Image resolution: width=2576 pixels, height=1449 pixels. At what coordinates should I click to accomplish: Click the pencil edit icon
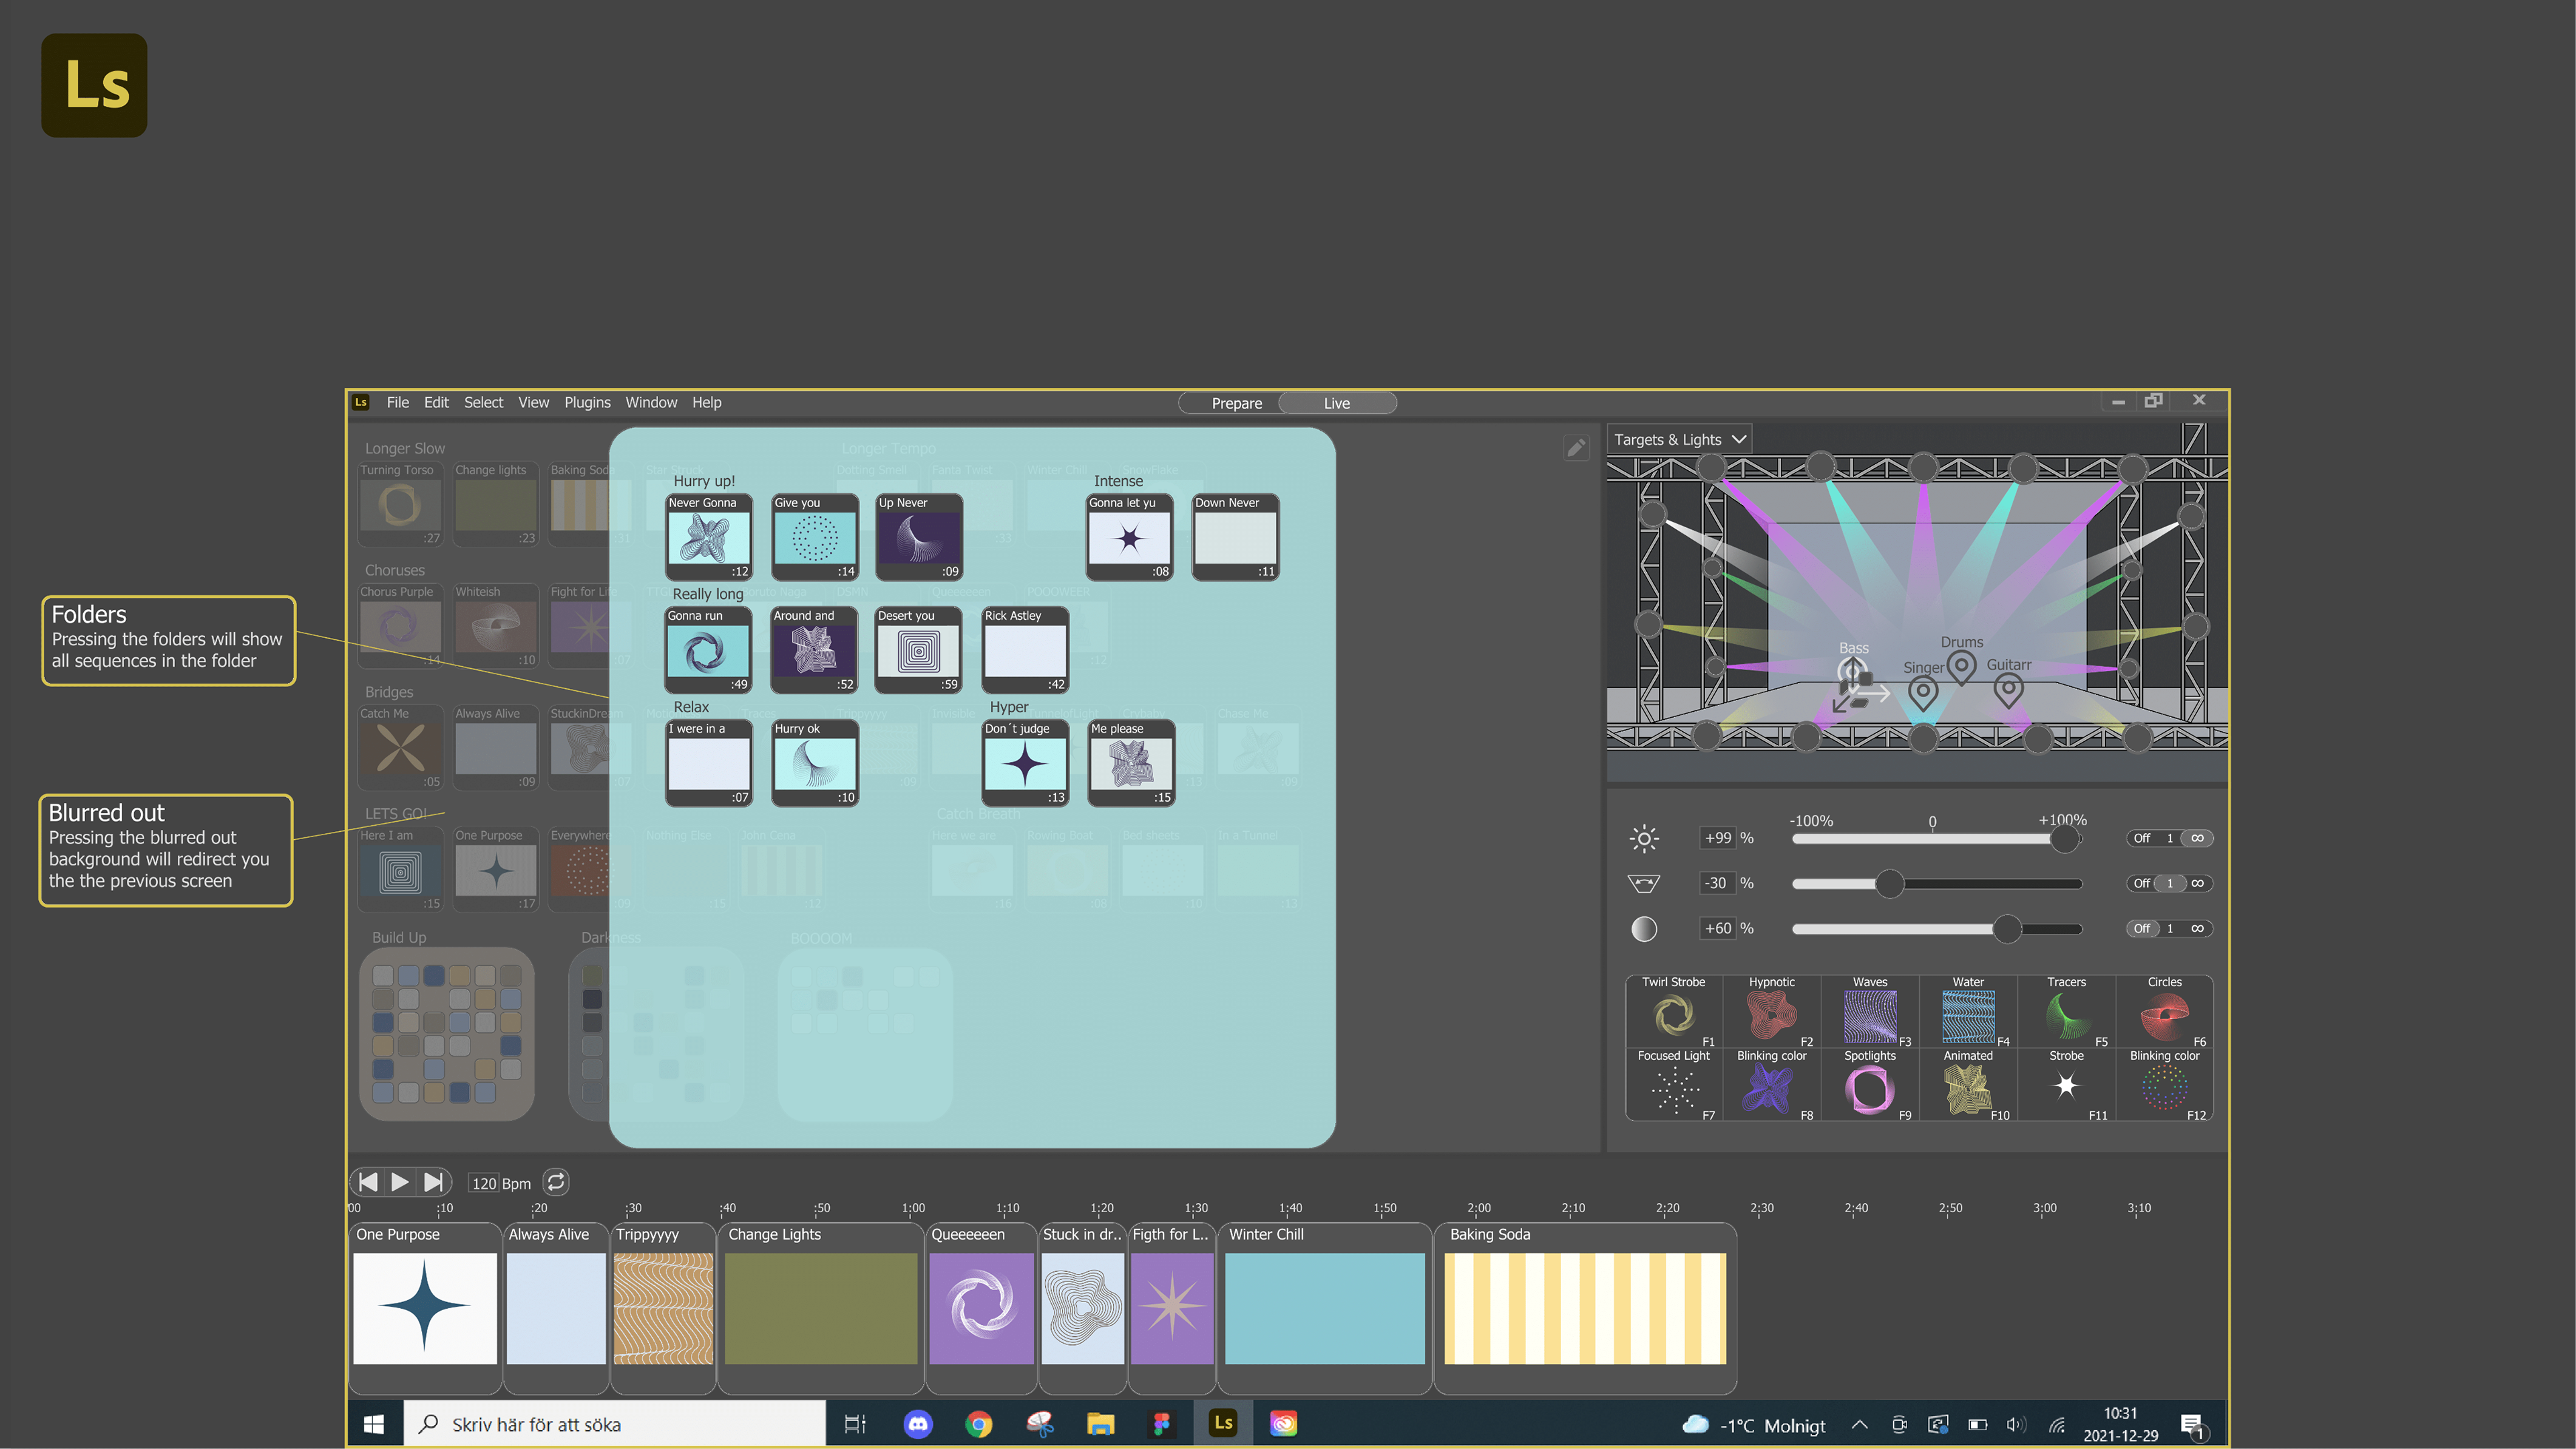1576,447
